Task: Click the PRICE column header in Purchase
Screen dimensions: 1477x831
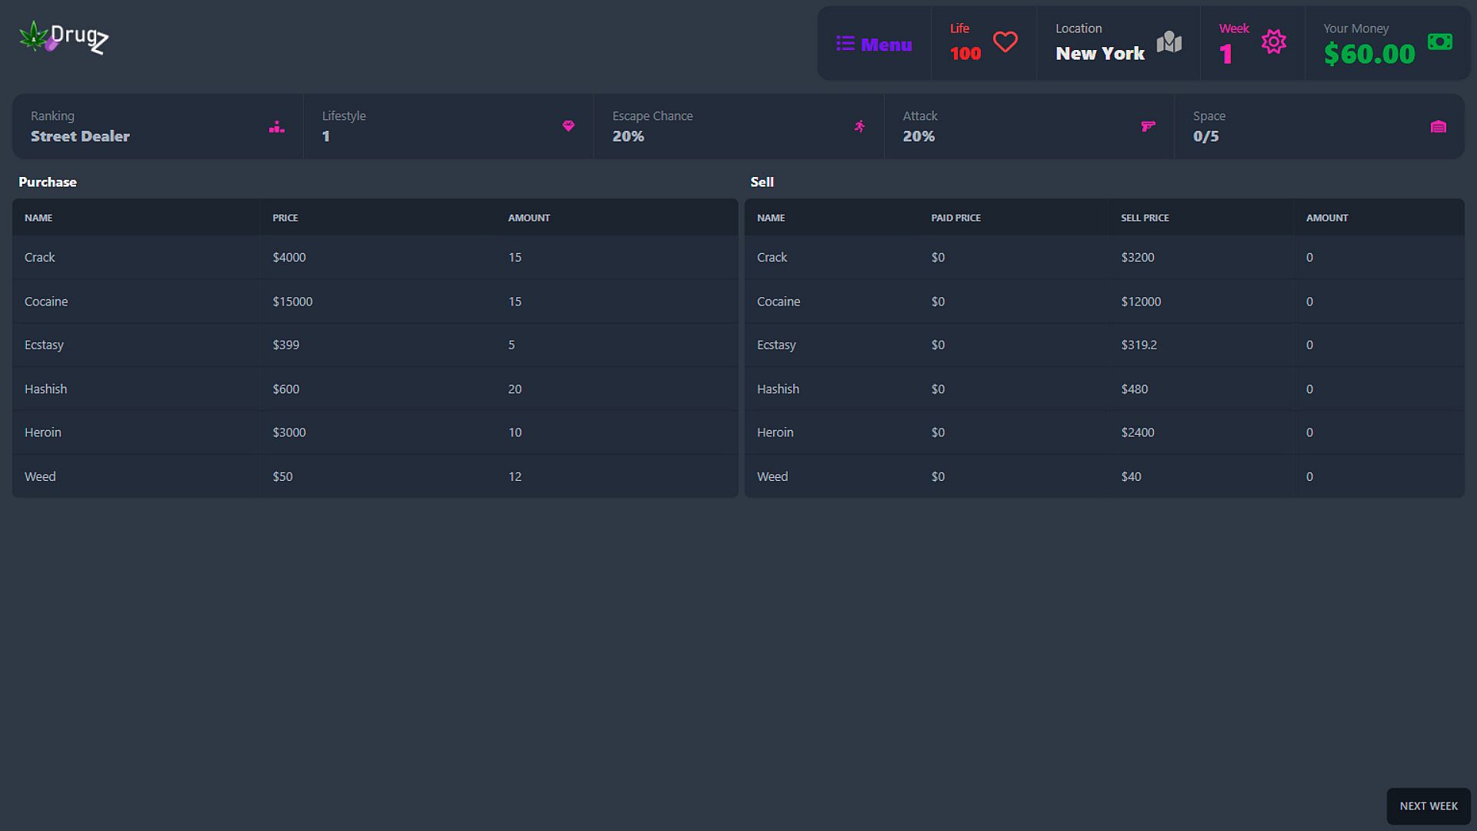Action: [x=285, y=218]
